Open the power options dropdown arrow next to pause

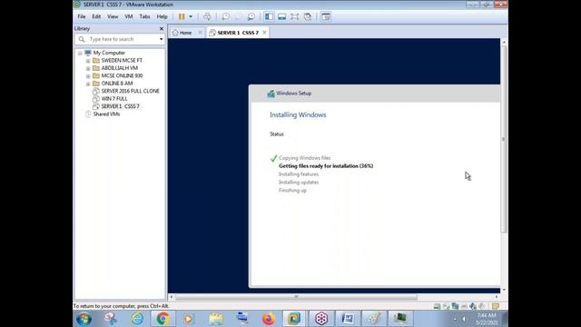tap(191, 16)
